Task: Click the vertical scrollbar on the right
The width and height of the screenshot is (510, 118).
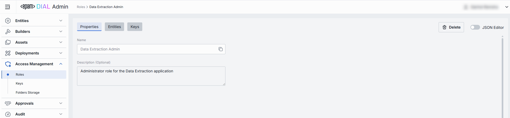Action: 503,77
